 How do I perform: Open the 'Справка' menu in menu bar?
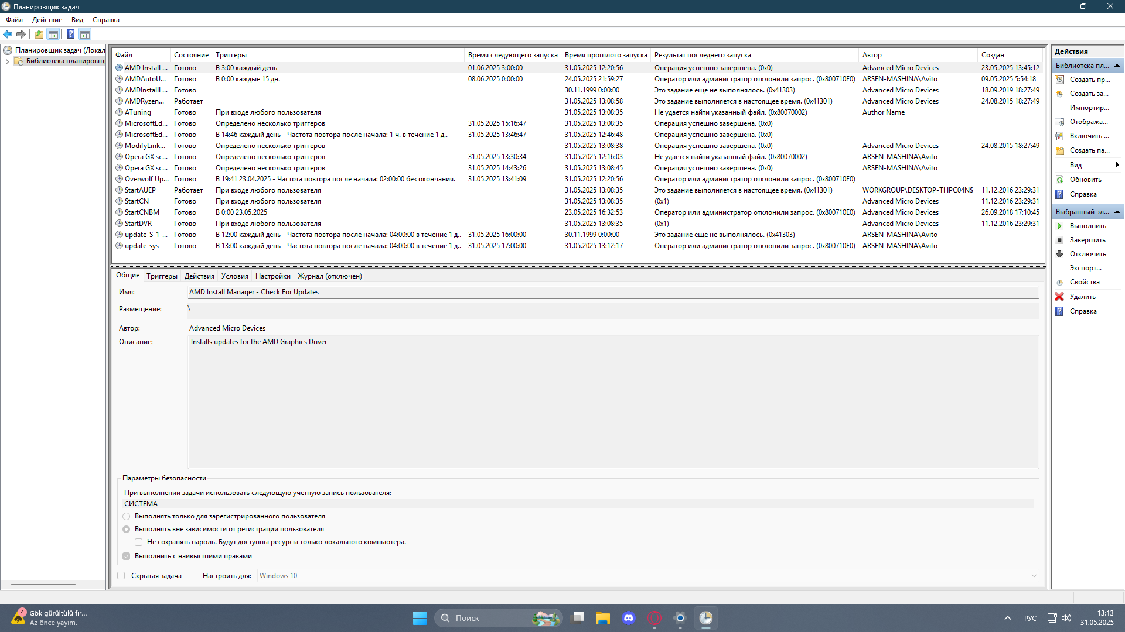[x=106, y=20]
